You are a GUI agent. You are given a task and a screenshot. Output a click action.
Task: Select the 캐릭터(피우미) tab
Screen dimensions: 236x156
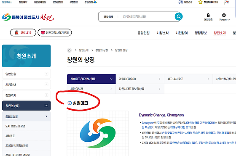[x=140, y=79]
